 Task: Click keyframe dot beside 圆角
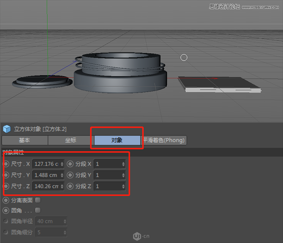pyautogui.click(x=6, y=210)
